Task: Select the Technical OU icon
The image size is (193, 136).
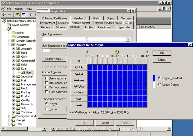Action: (x=18, y=112)
